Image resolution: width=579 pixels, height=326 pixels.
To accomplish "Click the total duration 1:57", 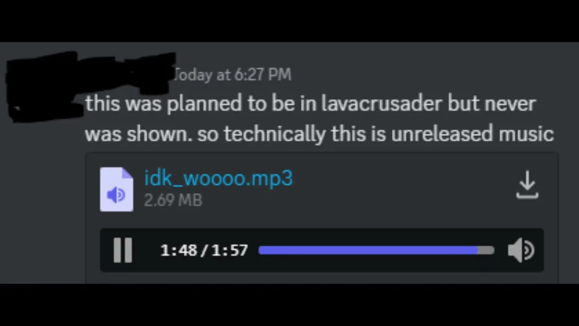I will [230, 250].
